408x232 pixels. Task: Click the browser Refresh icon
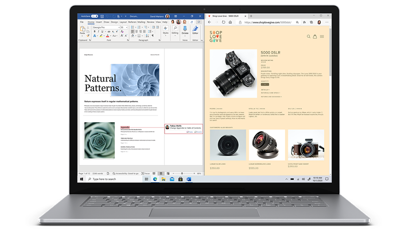[223, 22]
